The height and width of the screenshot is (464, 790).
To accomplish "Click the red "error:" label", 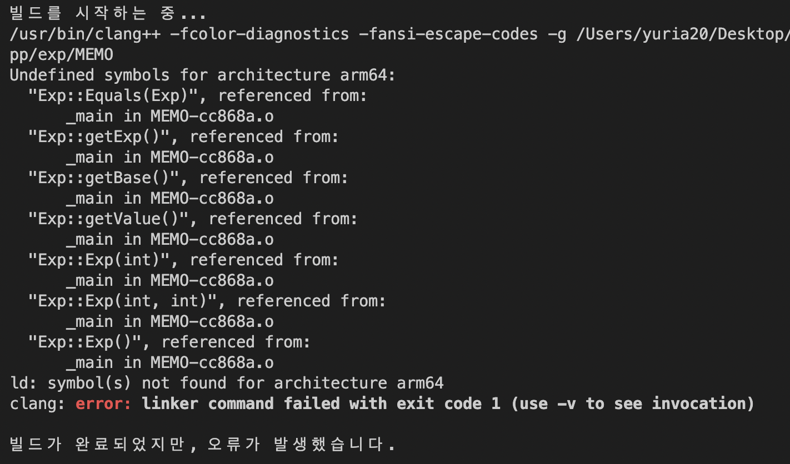I will [104, 404].
